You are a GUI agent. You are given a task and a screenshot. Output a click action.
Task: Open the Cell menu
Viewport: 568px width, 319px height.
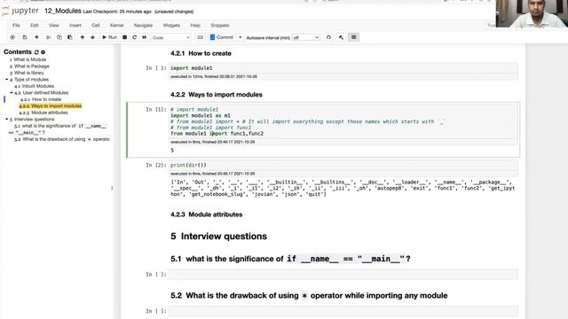[96, 26]
